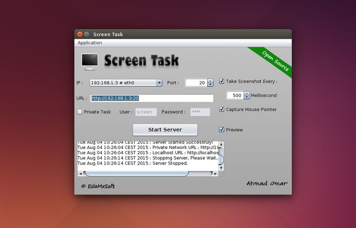This screenshot has width=356, height=228.
Task: Click the horizontal scrollbar thumb in log
Action: click(137, 173)
